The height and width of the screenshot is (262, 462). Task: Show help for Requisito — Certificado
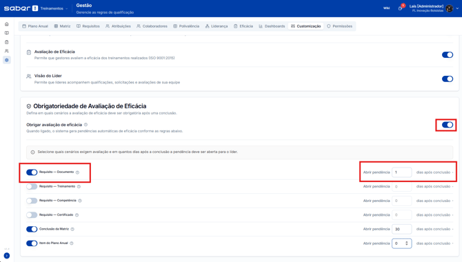click(x=77, y=215)
